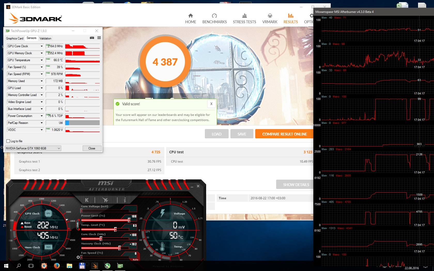Click the Core Clock slider handle
This screenshot has height=271, width=434.
tap(101, 238)
